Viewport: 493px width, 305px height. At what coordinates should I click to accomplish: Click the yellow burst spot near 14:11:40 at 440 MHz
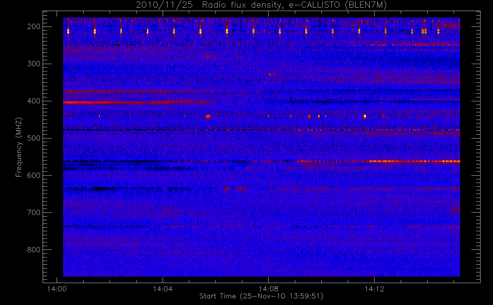(365, 116)
